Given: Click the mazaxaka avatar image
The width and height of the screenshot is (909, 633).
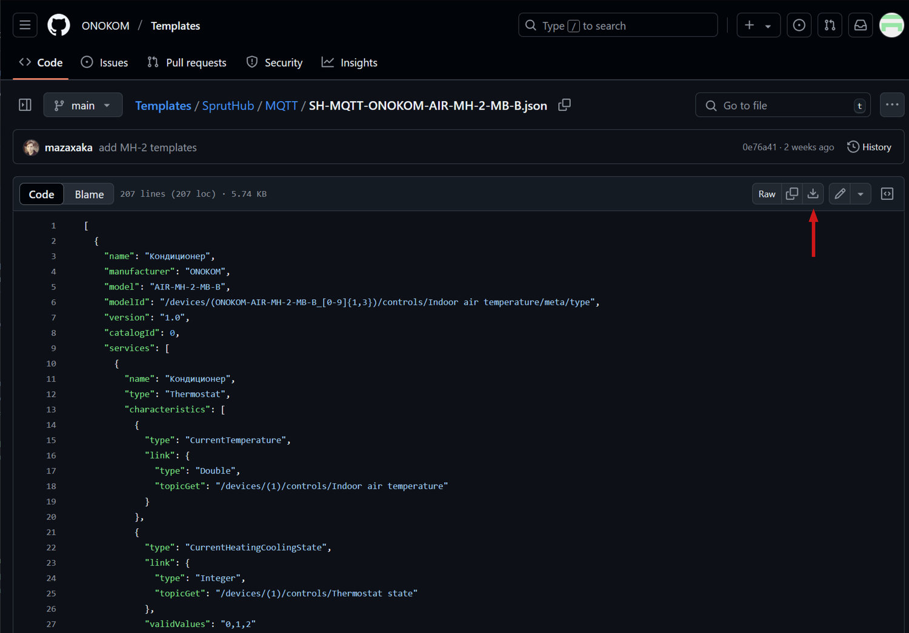Looking at the screenshot, I should 31,147.
